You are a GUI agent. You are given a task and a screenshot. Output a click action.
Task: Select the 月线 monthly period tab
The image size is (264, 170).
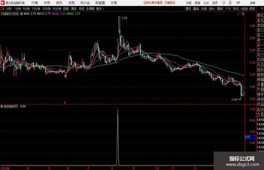tap(82, 9)
